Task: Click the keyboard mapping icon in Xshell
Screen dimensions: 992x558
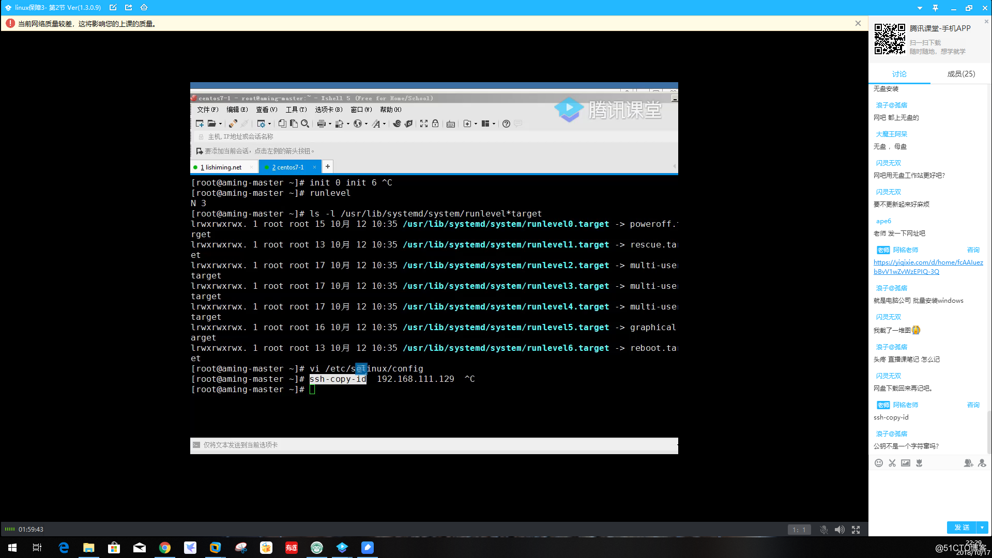Action: (x=451, y=124)
